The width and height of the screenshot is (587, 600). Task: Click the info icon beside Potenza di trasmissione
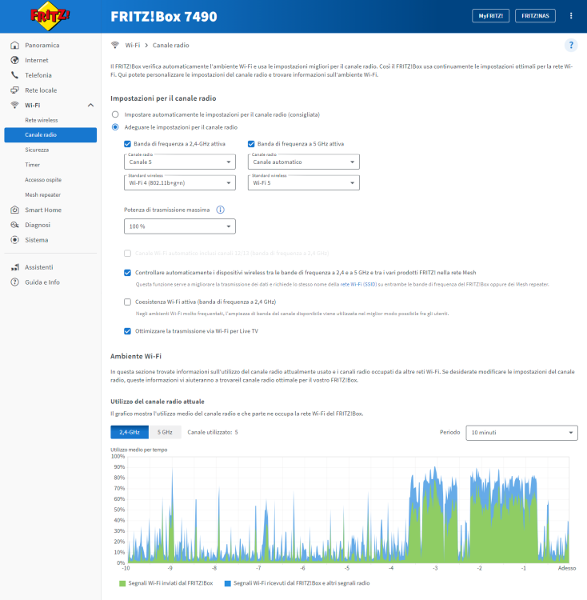coord(220,210)
